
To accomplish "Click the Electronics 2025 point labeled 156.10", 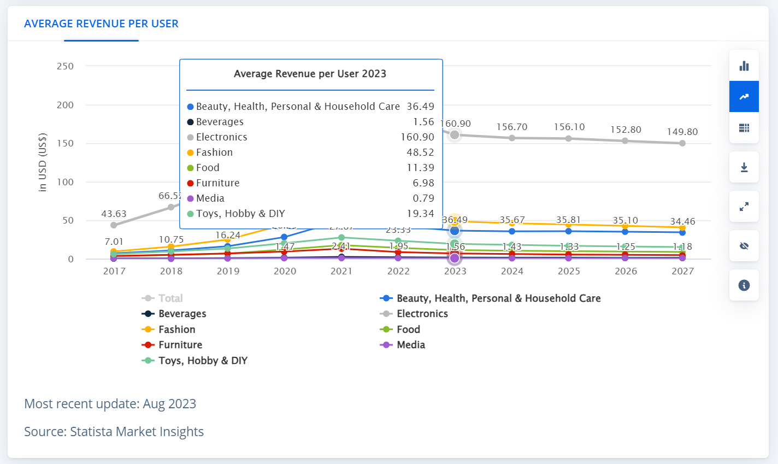I will tap(569, 139).
